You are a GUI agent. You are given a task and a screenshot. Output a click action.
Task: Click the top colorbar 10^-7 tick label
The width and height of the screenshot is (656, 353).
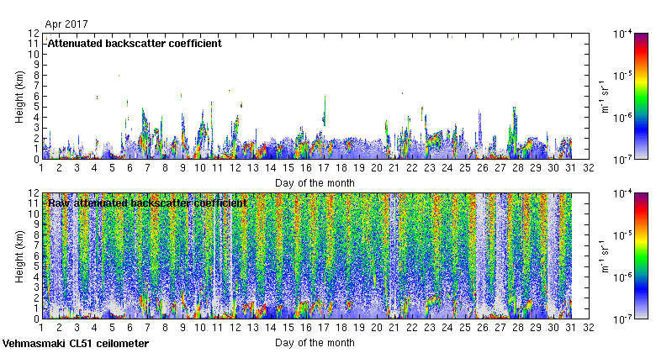(x=622, y=160)
